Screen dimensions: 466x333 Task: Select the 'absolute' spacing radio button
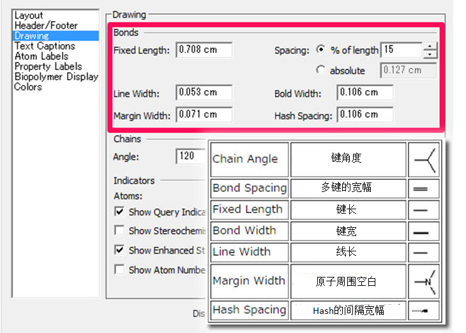tap(320, 70)
